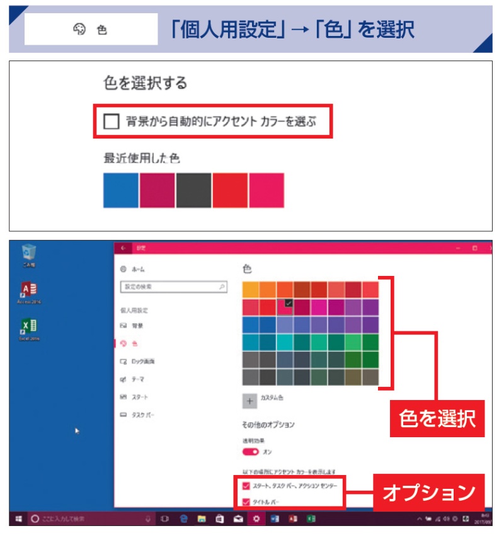Toggle the 透明効果 switch off

(250, 452)
